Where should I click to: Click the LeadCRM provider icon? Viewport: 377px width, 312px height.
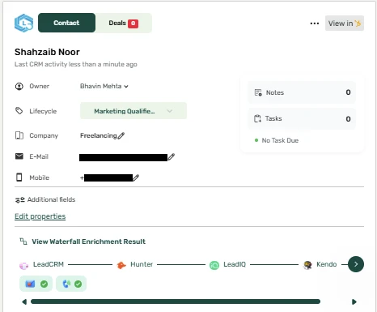(23, 266)
